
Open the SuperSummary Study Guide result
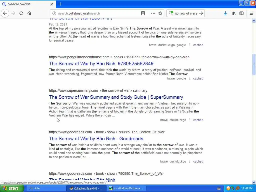click(116, 97)
